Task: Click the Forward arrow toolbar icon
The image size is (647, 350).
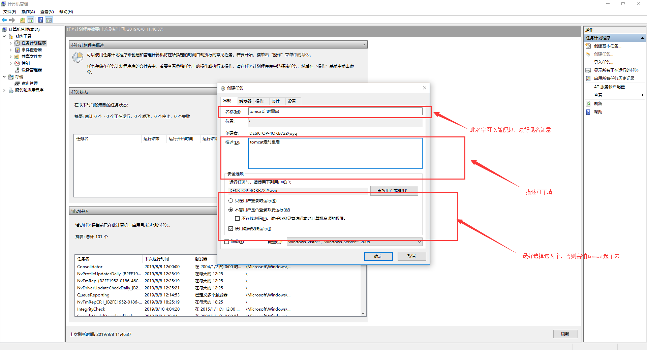Action: pyautogui.click(x=12, y=20)
